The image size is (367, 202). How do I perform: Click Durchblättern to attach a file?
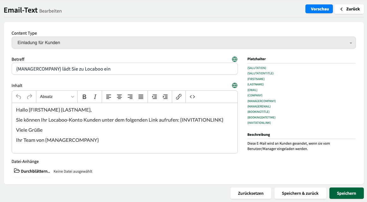pos(32,171)
